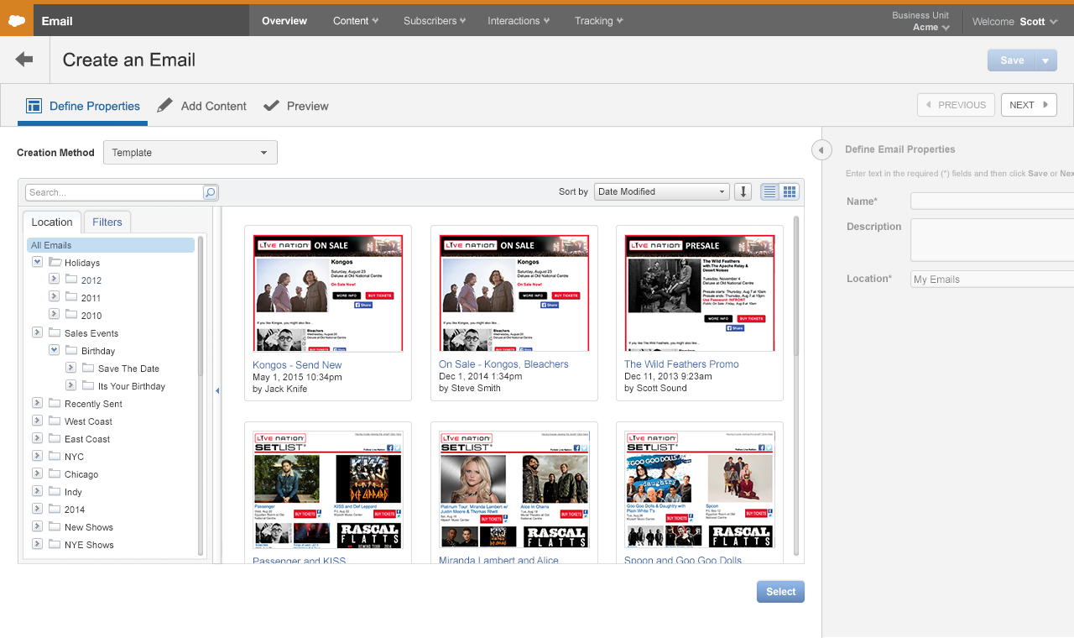
Task: Select the Miranda Lambert Setlist thumbnail
Action: click(x=514, y=489)
